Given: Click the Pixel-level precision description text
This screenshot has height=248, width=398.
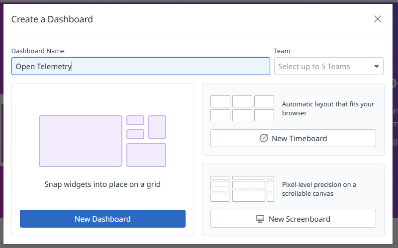Looking at the screenshot, I should pos(319,189).
